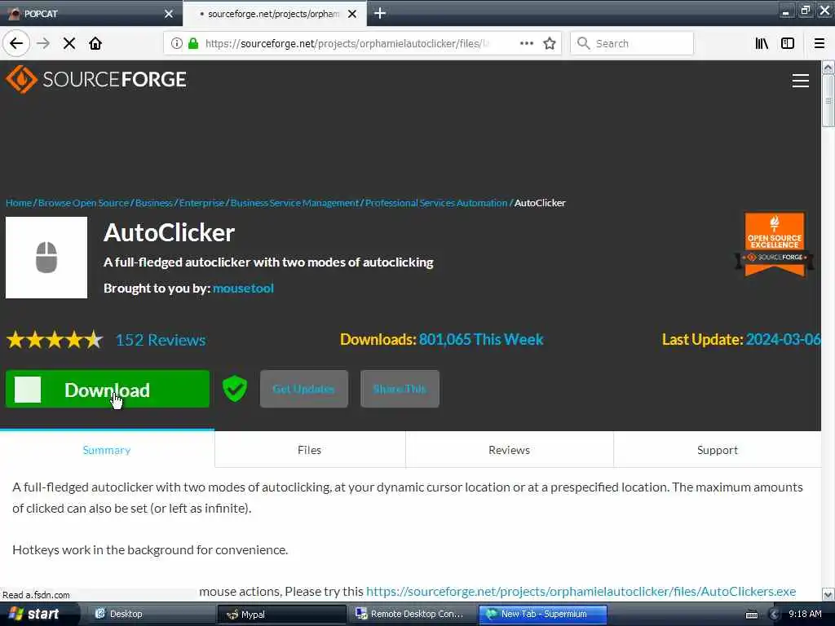Stop page loading with the X button
This screenshot has height=626, width=835.
[69, 43]
